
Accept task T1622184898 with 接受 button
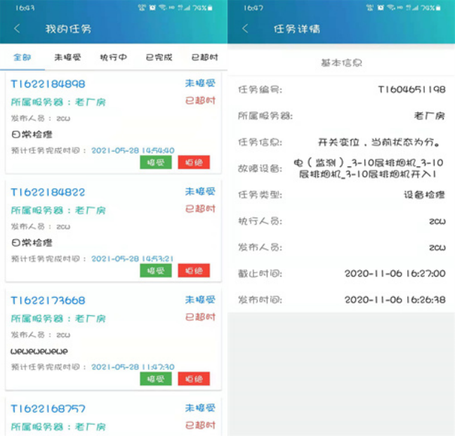point(155,162)
